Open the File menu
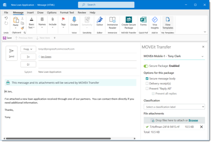 coord(6,13)
